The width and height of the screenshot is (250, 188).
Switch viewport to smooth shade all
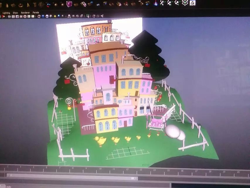[x=43, y=16]
